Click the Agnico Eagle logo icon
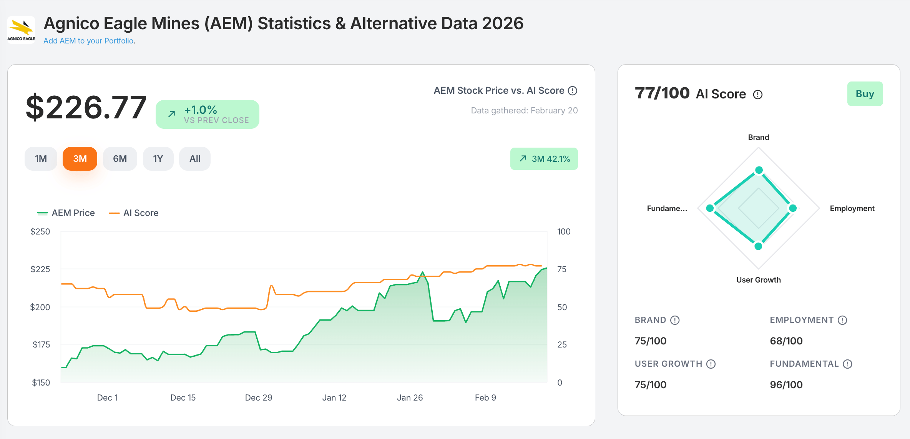The height and width of the screenshot is (439, 910). tap(21, 30)
